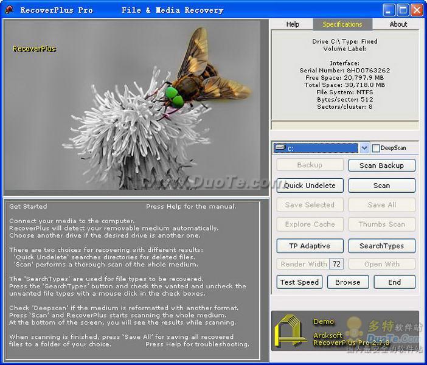Viewport: 427px width, 365px height.
Task: Minimize the RecoverPlus Pro window
Action: (389, 10)
